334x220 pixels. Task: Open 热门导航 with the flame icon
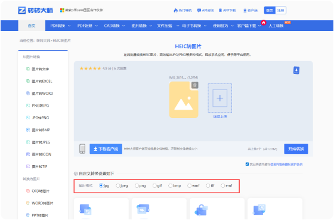(x=183, y=10)
